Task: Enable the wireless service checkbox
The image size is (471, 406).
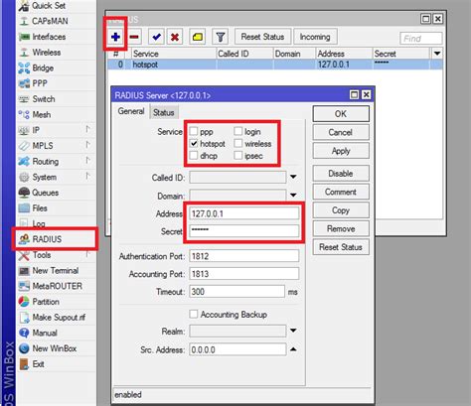Action: click(x=238, y=143)
